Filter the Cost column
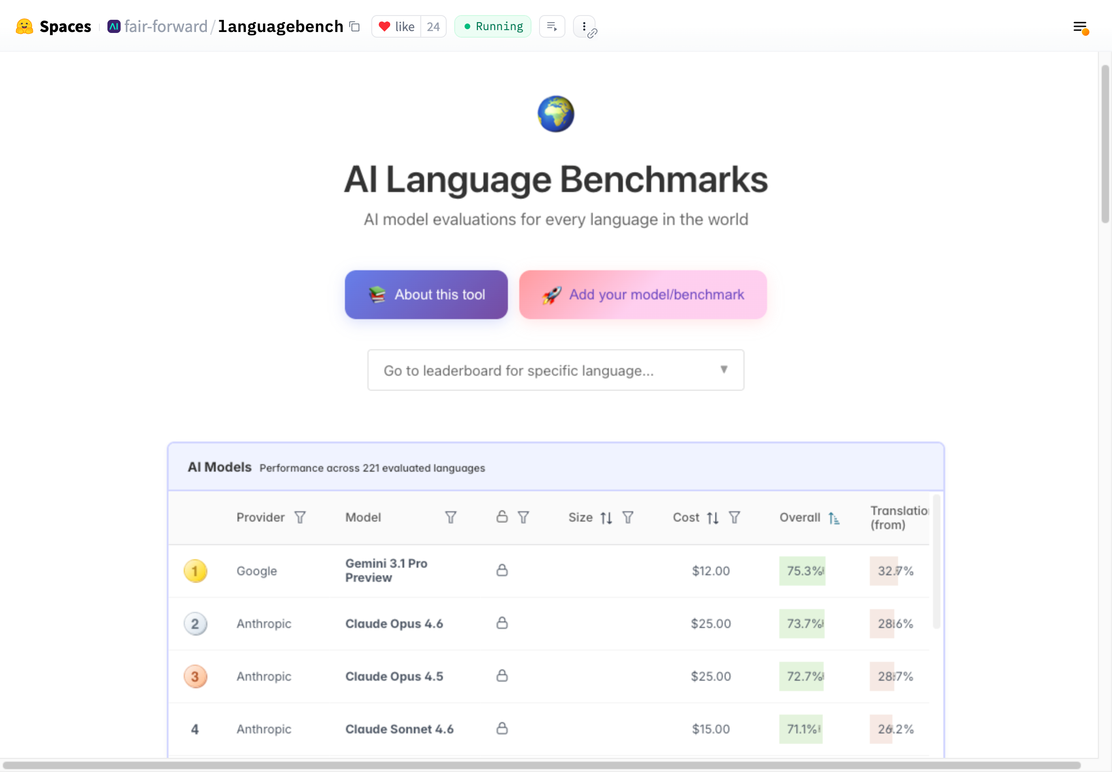This screenshot has width=1112, height=772. click(x=735, y=517)
